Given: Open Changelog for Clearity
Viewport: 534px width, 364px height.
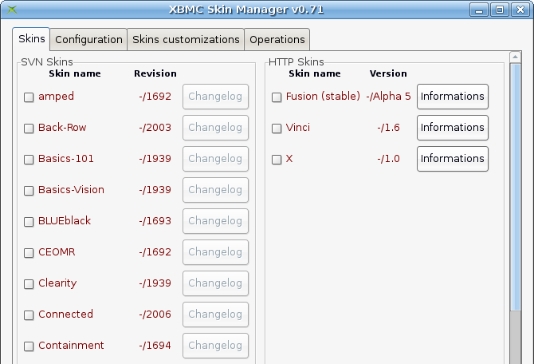Looking at the screenshot, I should 215,283.
